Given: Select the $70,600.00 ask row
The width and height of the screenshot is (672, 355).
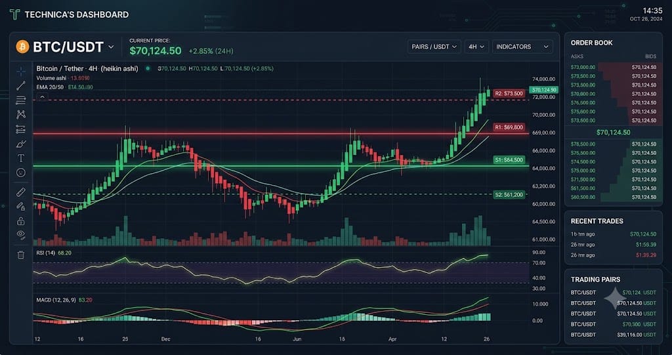Looking at the screenshot, I should click(x=614, y=94).
